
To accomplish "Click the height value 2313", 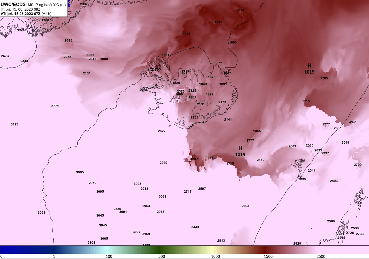I will 93,59.
